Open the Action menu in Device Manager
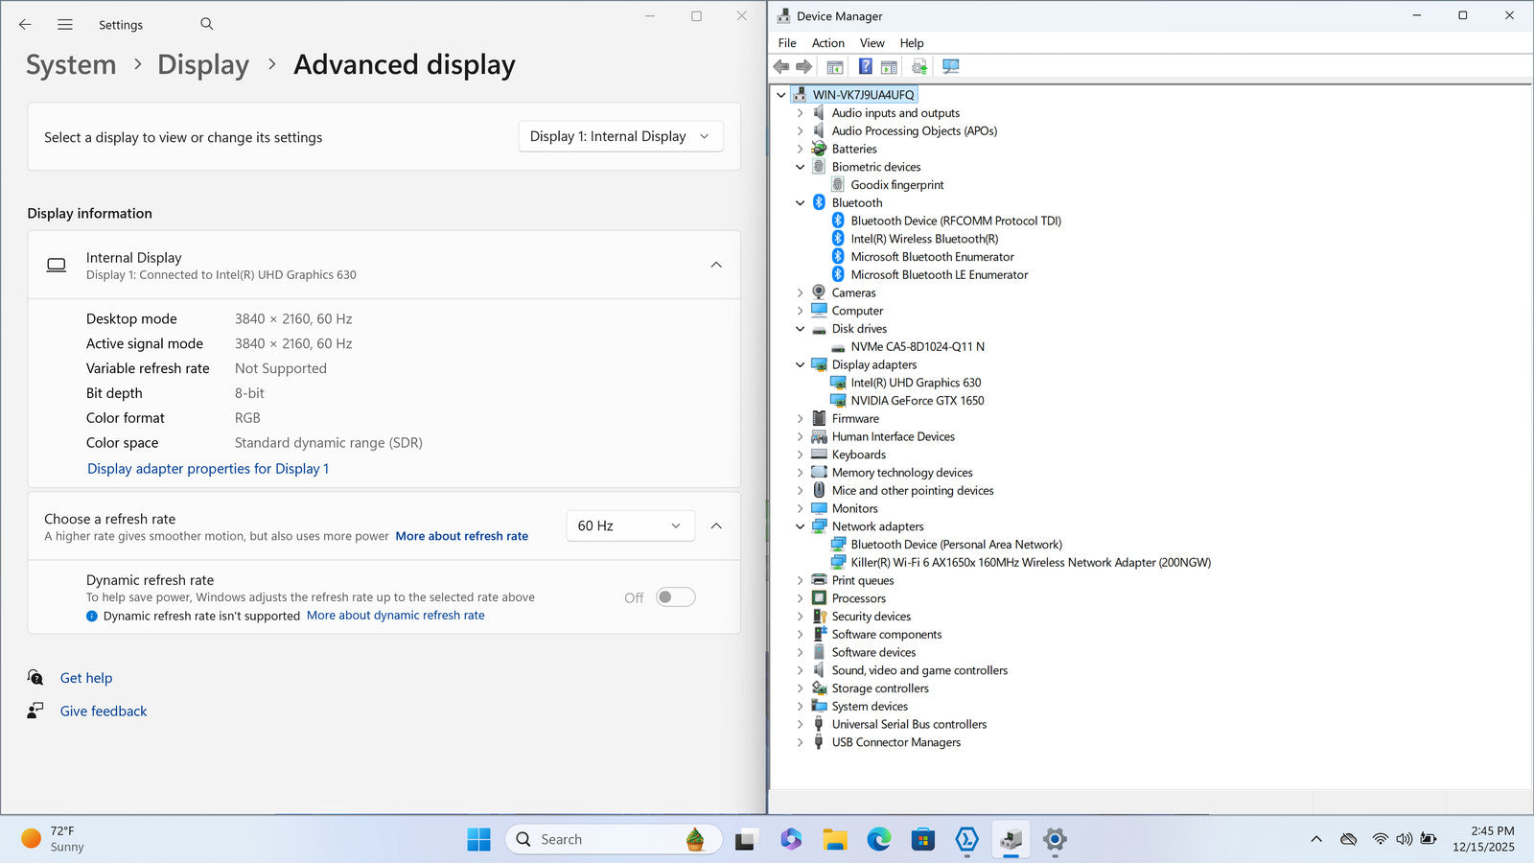The image size is (1534, 863). (827, 43)
